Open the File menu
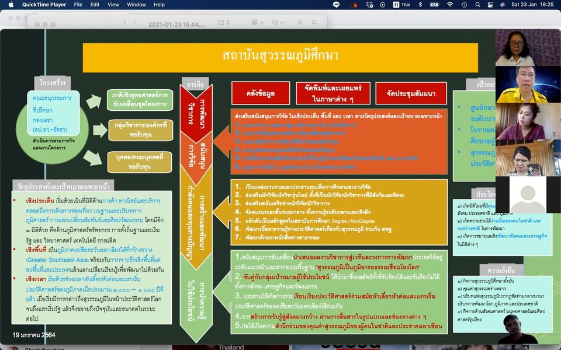Screen dimensions: 561x350 tap(78, 5)
